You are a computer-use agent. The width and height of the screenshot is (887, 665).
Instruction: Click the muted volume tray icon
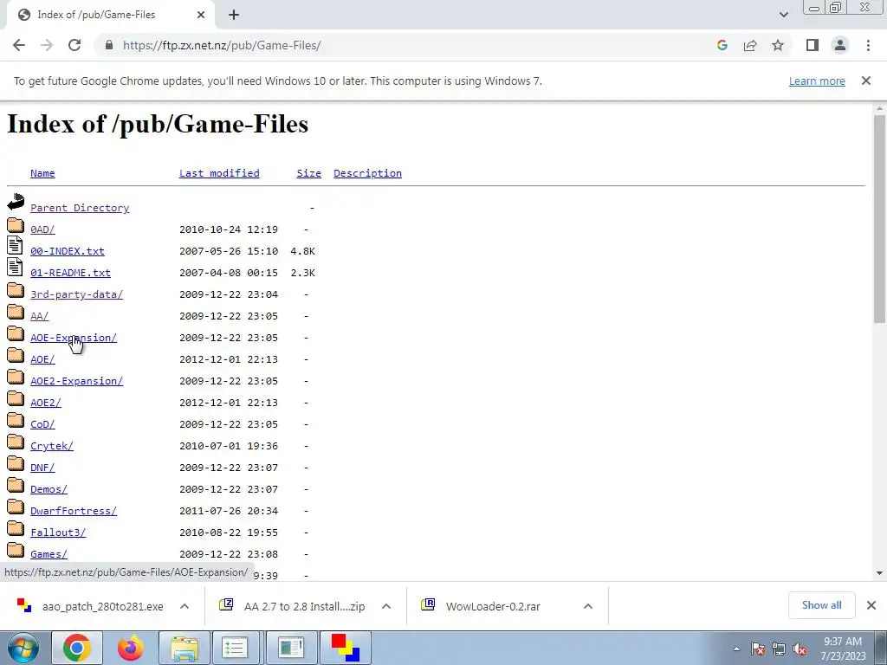[x=800, y=649]
